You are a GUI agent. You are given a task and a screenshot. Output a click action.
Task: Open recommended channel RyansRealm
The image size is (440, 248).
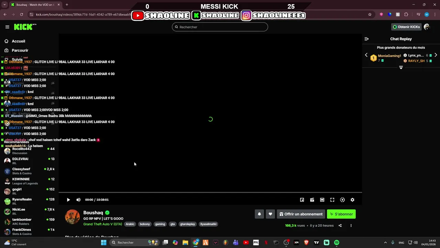(x=29, y=201)
